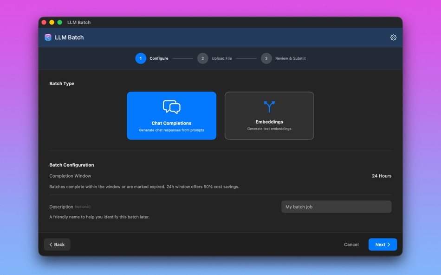Focus the Description field showing My batch job
Viewport: 441px width, 275px height.
pyautogui.click(x=337, y=207)
